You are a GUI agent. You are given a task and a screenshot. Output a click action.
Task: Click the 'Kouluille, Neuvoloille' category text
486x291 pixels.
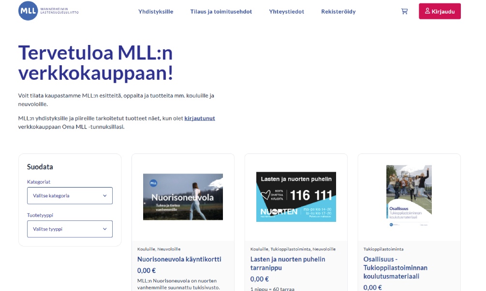[159, 249]
